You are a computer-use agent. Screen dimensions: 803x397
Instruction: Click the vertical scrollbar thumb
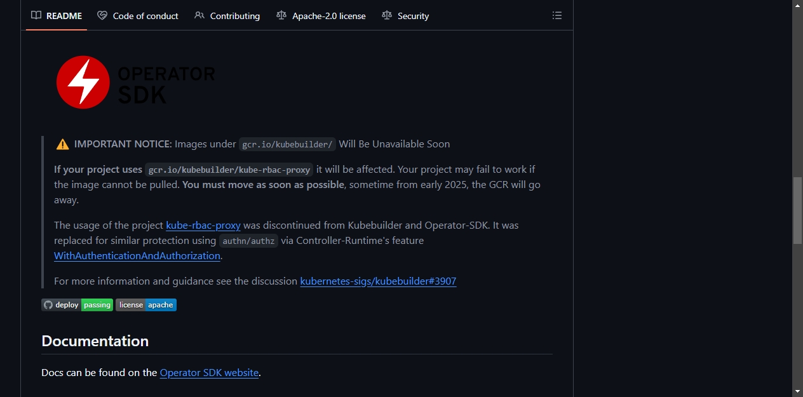pyautogui.click(x=797, y=211)
